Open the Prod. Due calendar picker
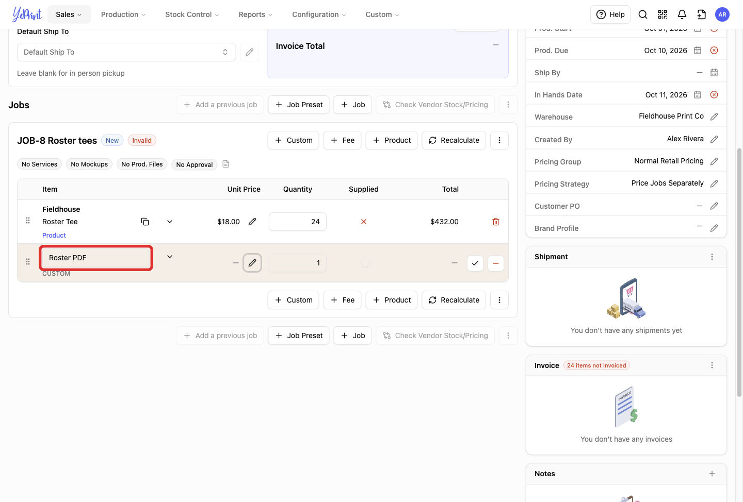 (x=698, y=51)
